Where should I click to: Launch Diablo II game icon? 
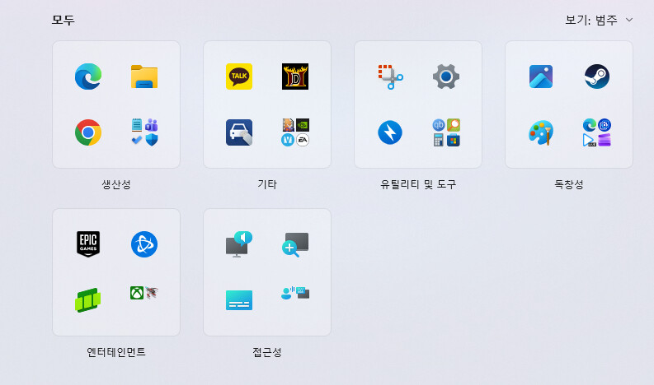(295, 77)
